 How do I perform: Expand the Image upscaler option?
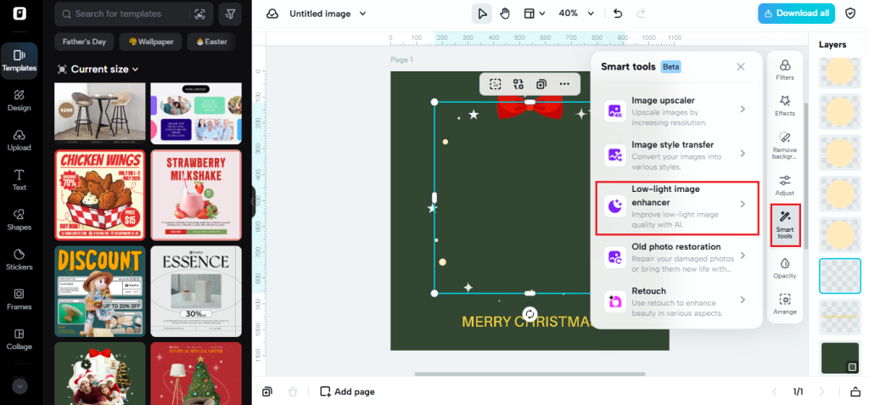coord(676,109)
